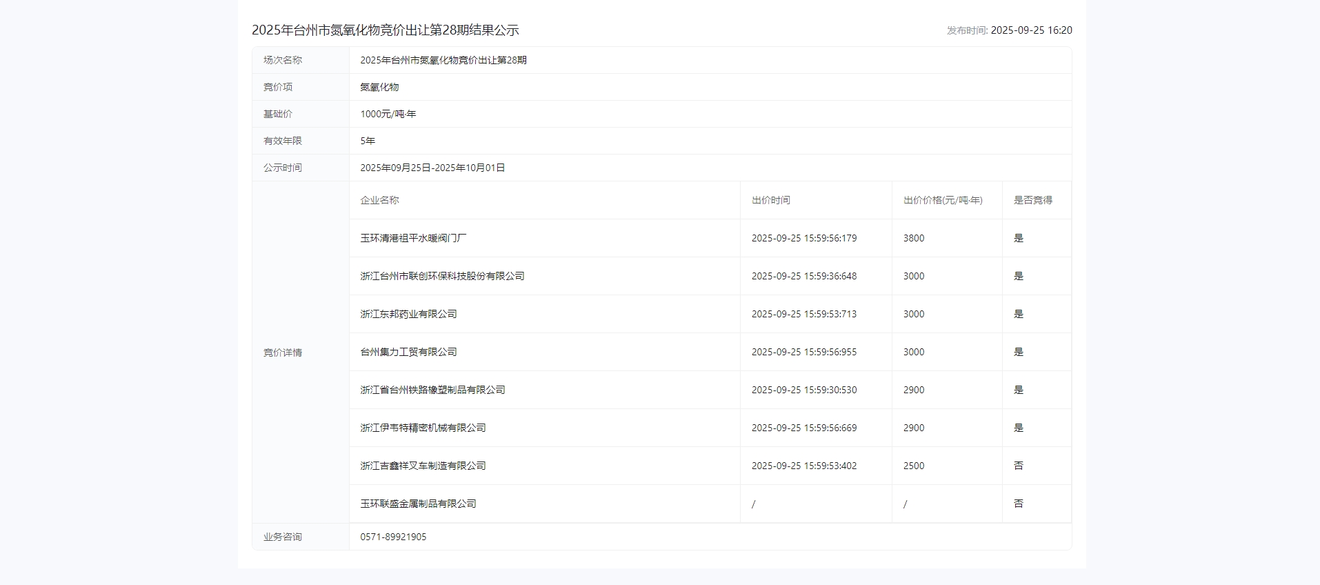Screen dimensions: 1320x585
Task: Click the 出价价格(元/吨·年) column header
Action: tap(943, 200)
